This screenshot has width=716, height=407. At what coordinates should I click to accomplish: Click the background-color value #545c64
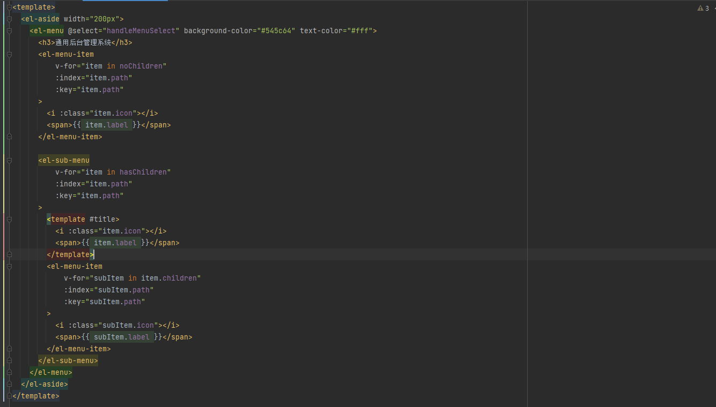pos(276,31)
